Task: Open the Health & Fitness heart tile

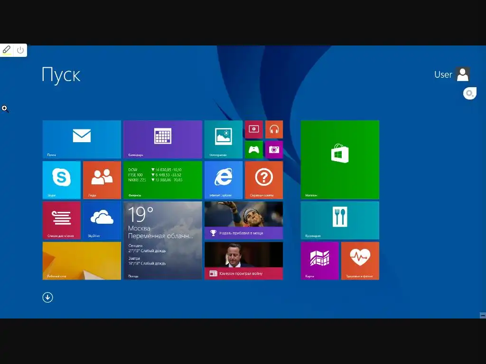Action: (360, 261)
